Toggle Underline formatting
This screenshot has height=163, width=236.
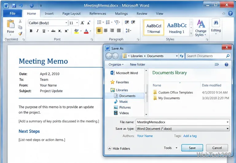click(44, 31)
